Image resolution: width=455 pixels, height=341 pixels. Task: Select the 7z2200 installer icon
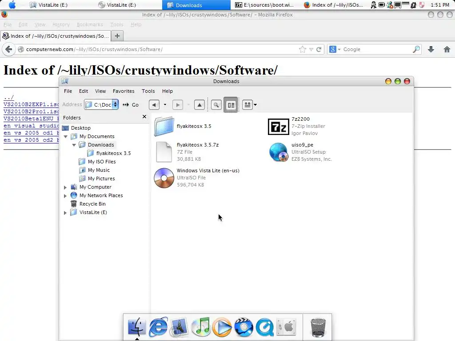click(278, 127)
